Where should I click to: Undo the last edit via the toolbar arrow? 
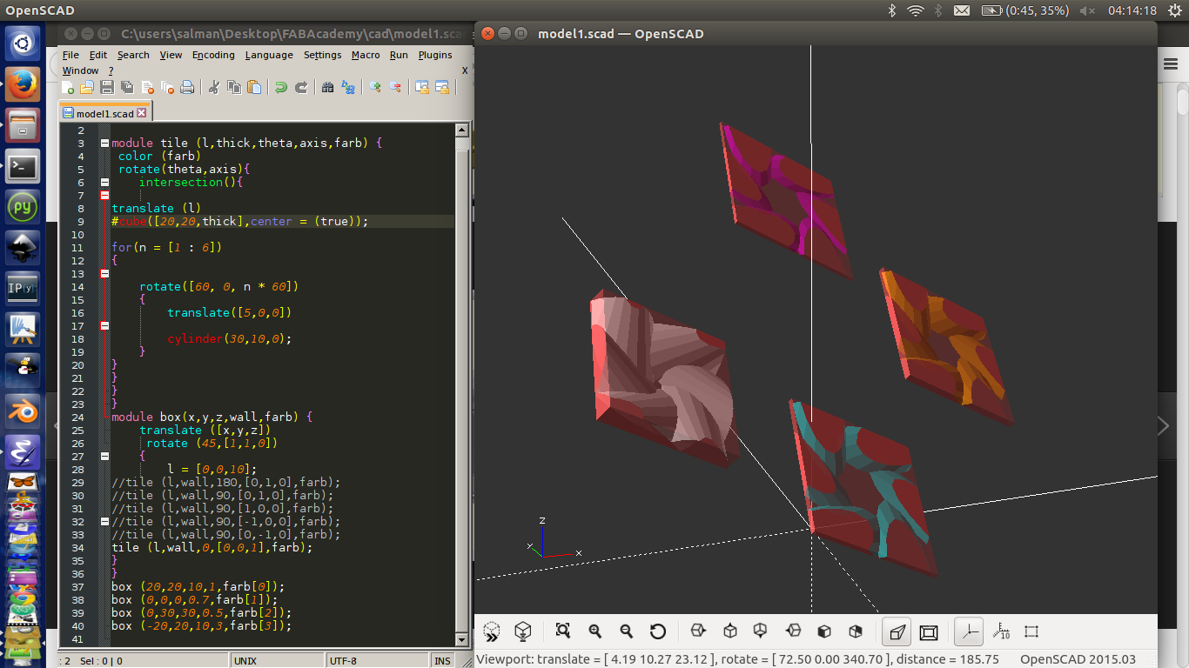pos(281,88)
